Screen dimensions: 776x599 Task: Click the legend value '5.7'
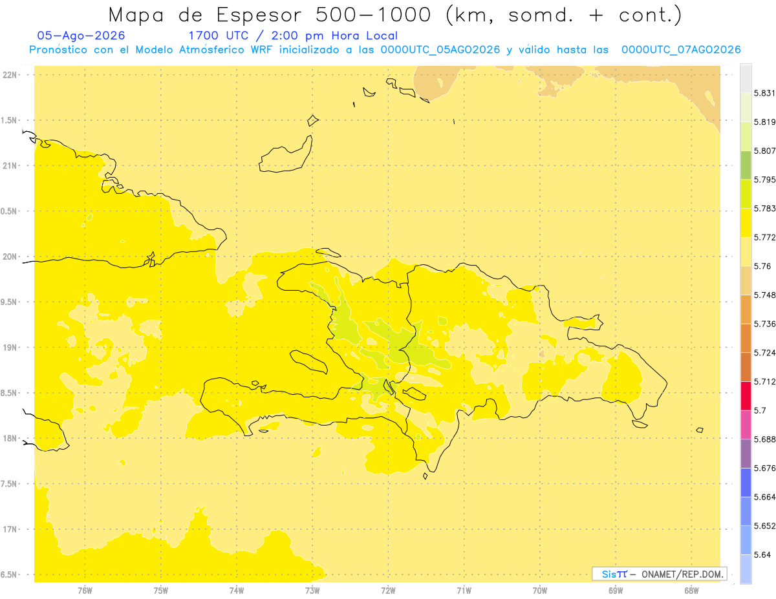point(760,410)
